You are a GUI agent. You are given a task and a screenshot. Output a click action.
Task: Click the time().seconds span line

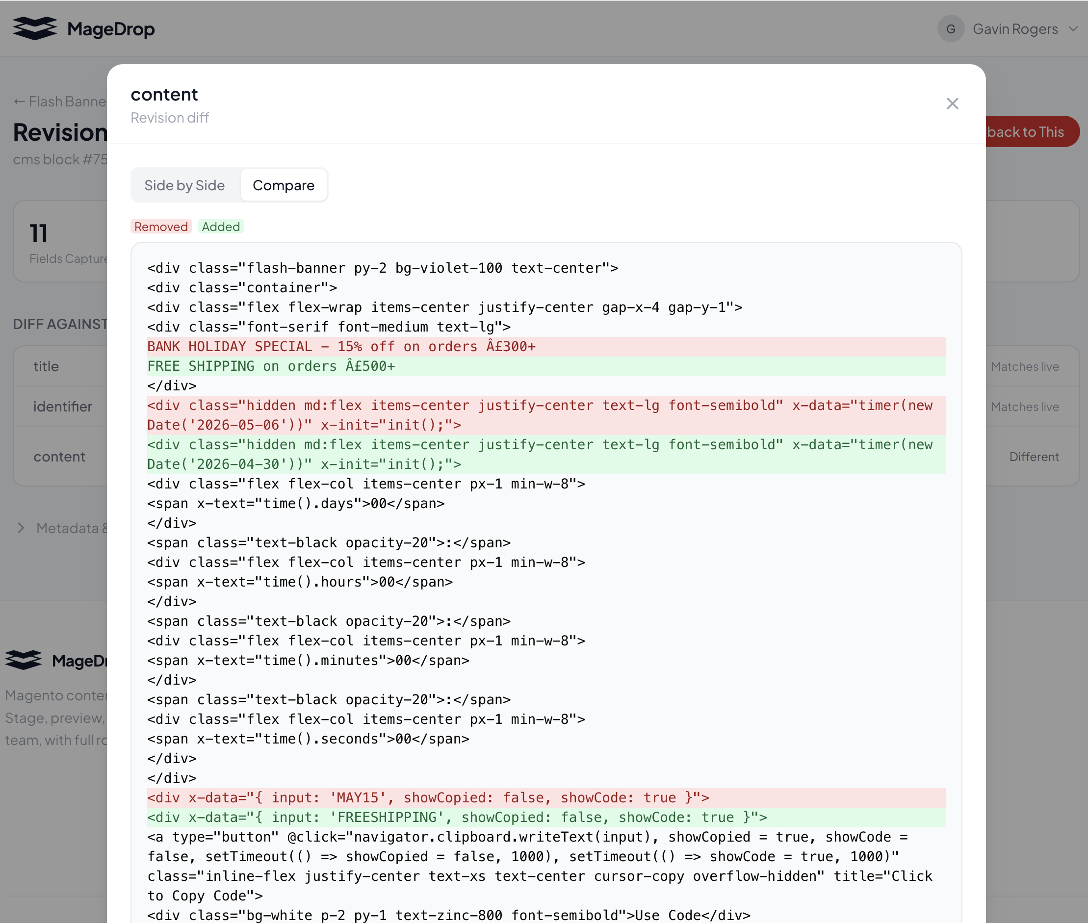point(308,739)
